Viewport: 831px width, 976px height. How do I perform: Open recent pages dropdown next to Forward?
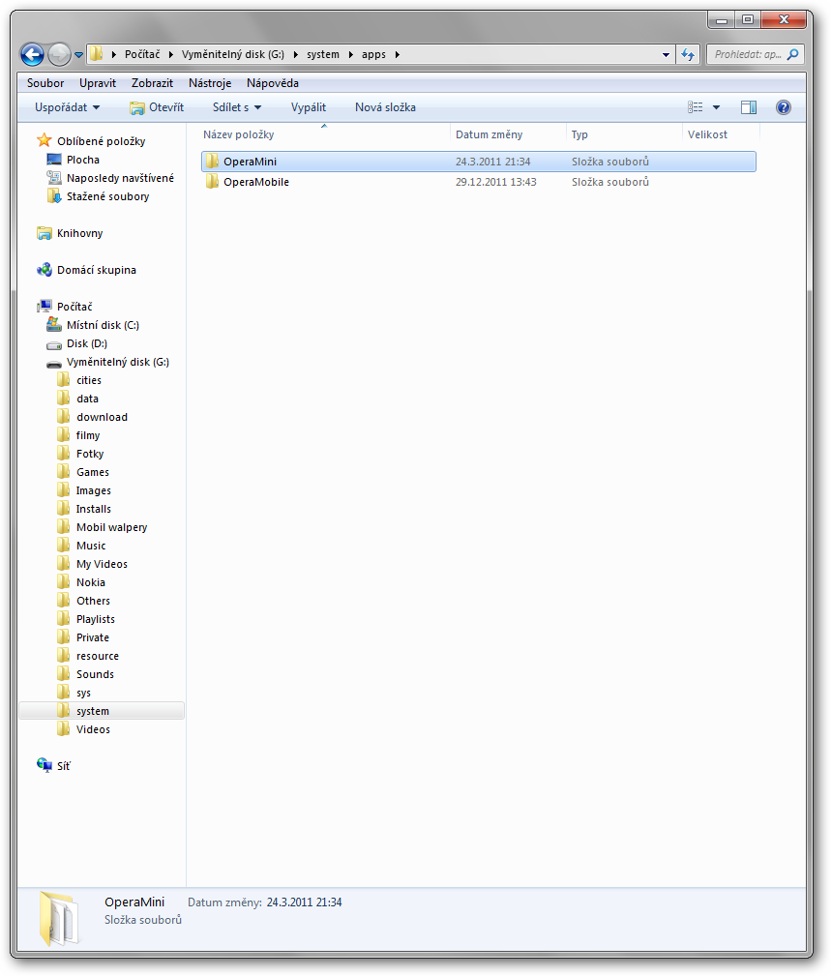(78, 55)
